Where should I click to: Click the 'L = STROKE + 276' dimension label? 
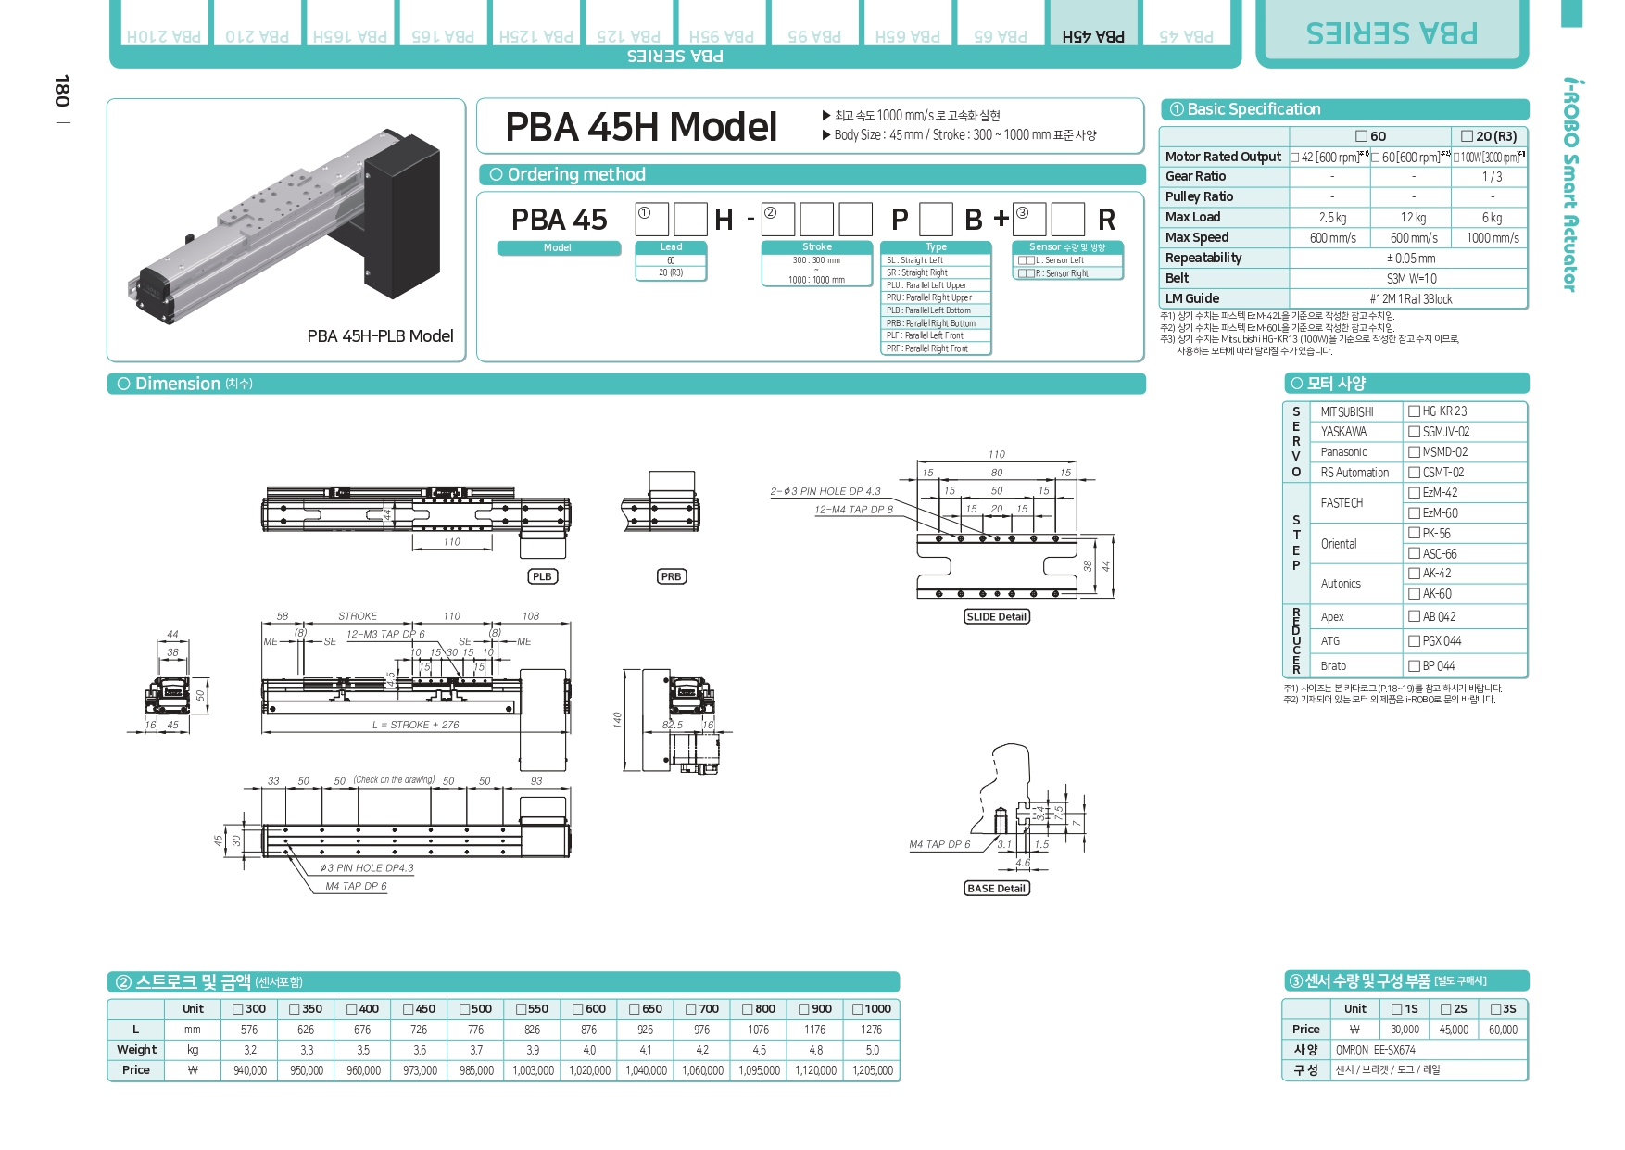pos(416,725)
